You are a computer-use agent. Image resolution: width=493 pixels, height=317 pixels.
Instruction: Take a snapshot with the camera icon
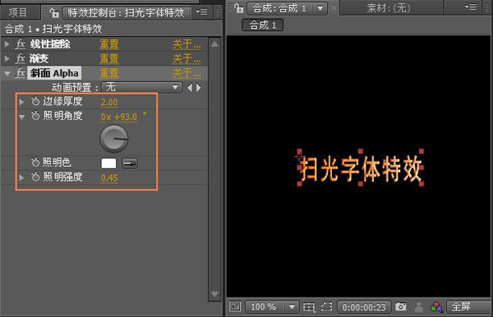coord(401,306)
